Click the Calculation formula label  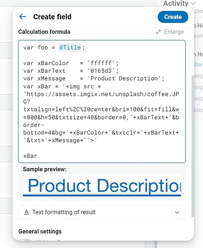(44, 32)
